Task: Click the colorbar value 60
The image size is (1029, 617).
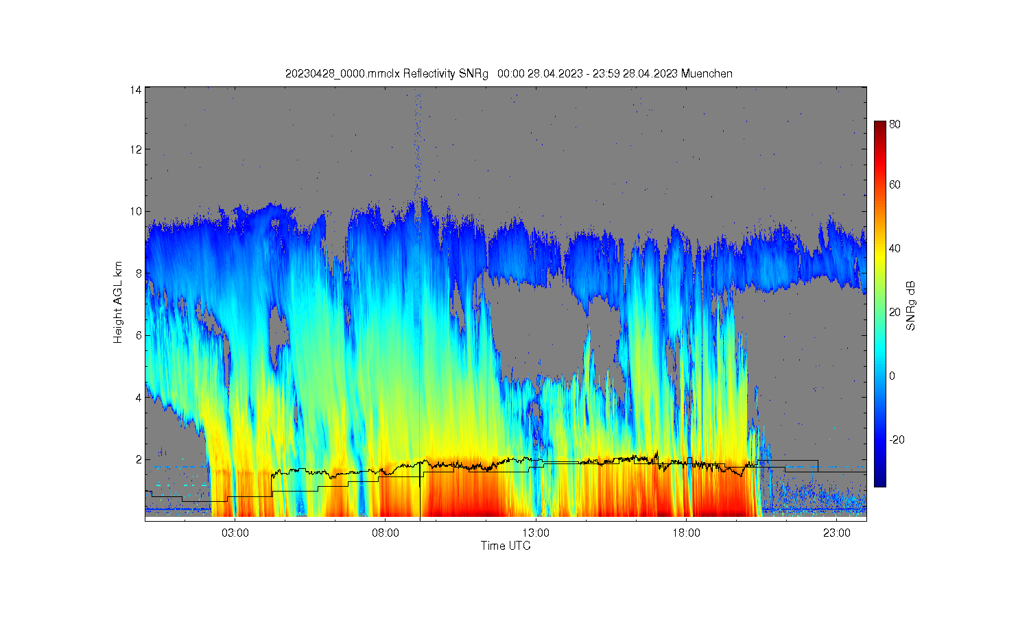Action: click(895, 184)
